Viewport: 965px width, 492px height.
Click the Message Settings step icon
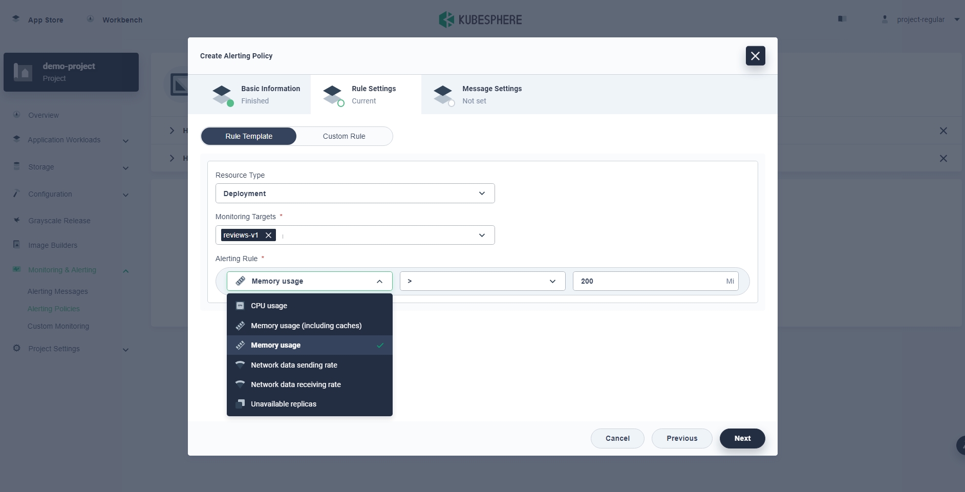pyautogui.click(x=443, y=95)
